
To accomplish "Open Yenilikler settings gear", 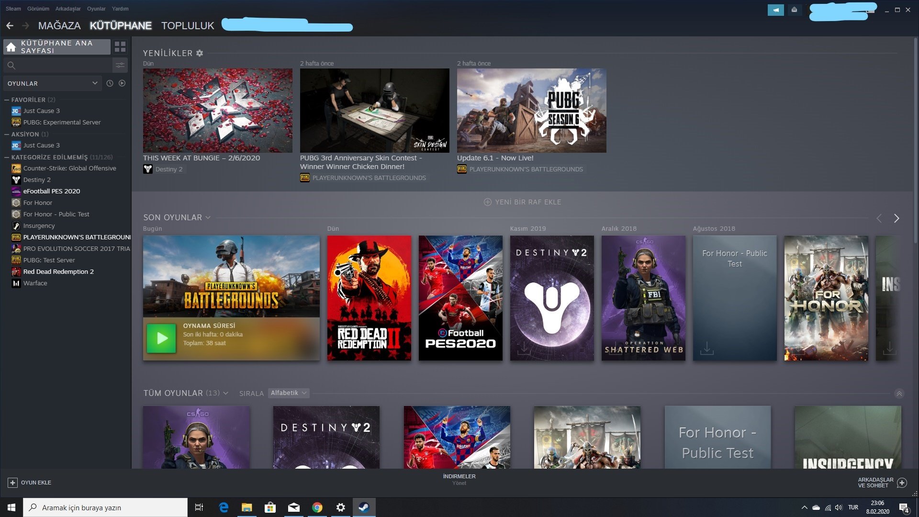I will [200, 53].
